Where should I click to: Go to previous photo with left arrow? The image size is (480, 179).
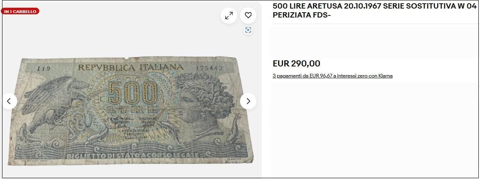coord(9,101)
